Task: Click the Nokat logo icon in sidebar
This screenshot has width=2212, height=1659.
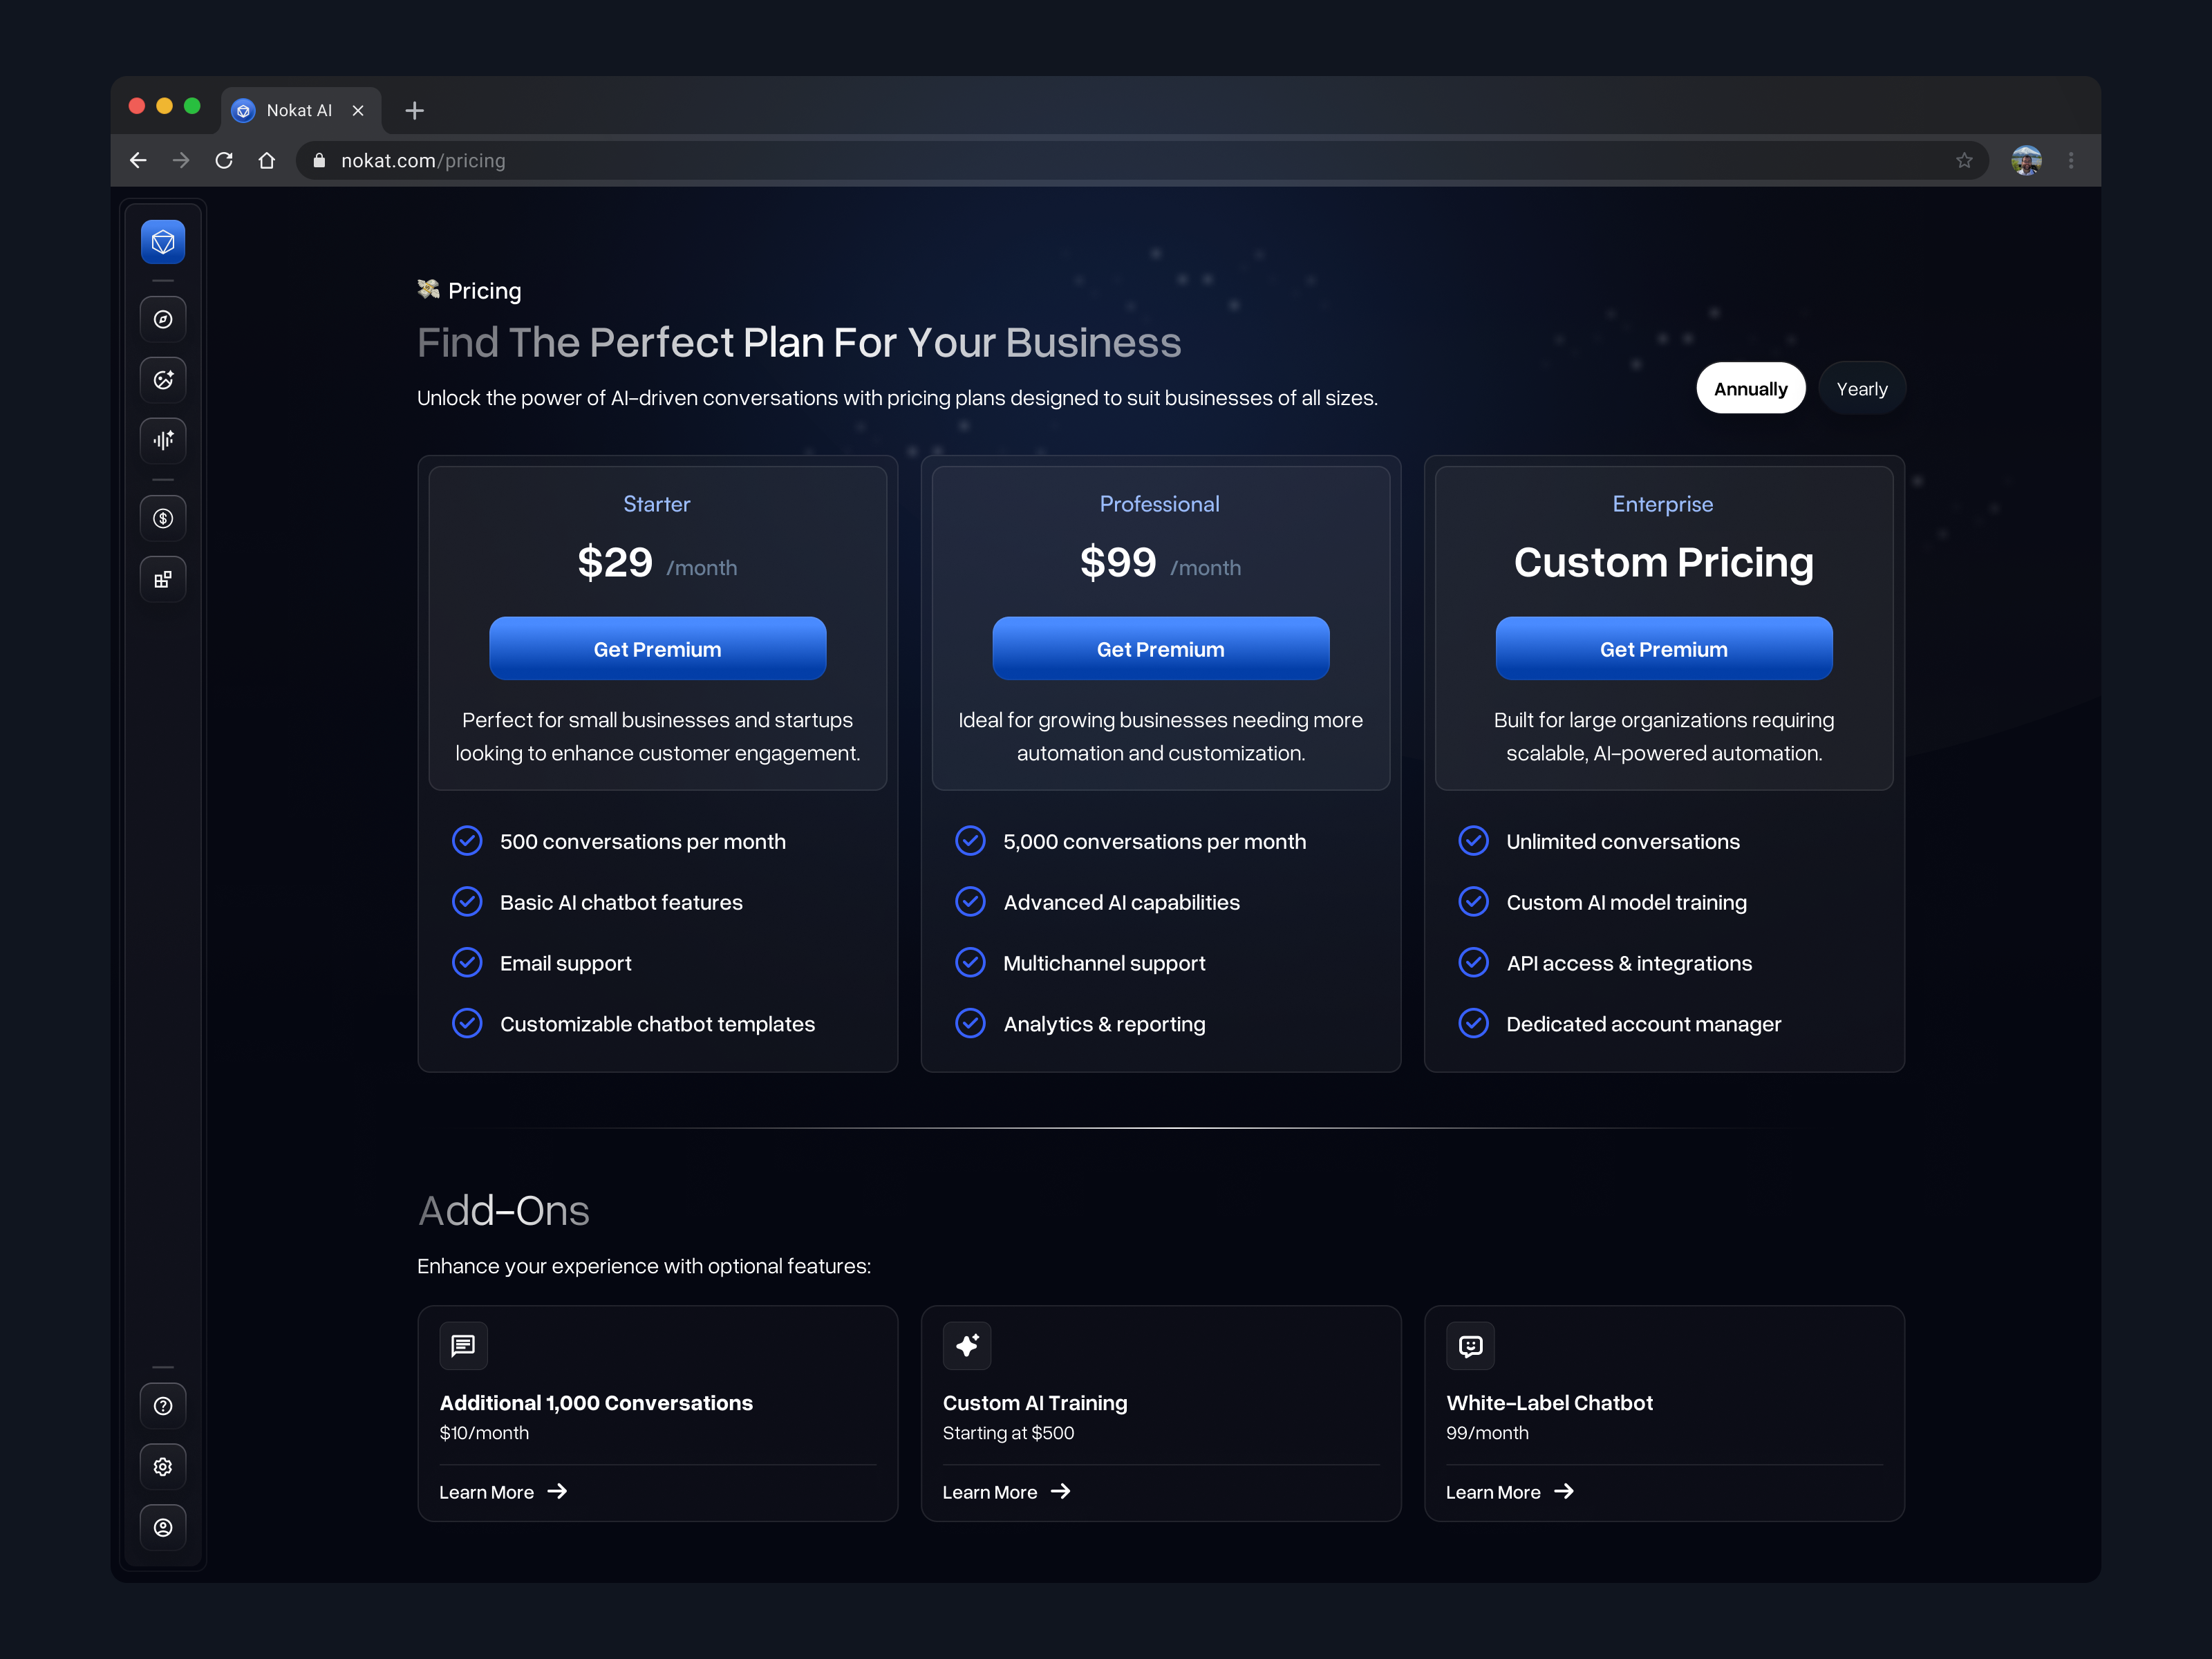Action: (x=163, y=242)
